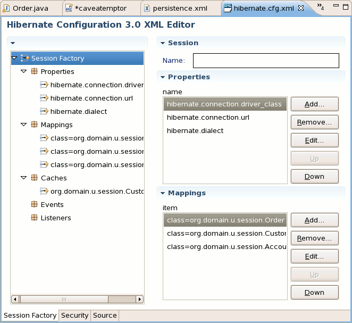Image resolution: width=352 pixels, height=323 pixels.
Task: Open the persistence.xml editor tab
Action: click(180, 9)
